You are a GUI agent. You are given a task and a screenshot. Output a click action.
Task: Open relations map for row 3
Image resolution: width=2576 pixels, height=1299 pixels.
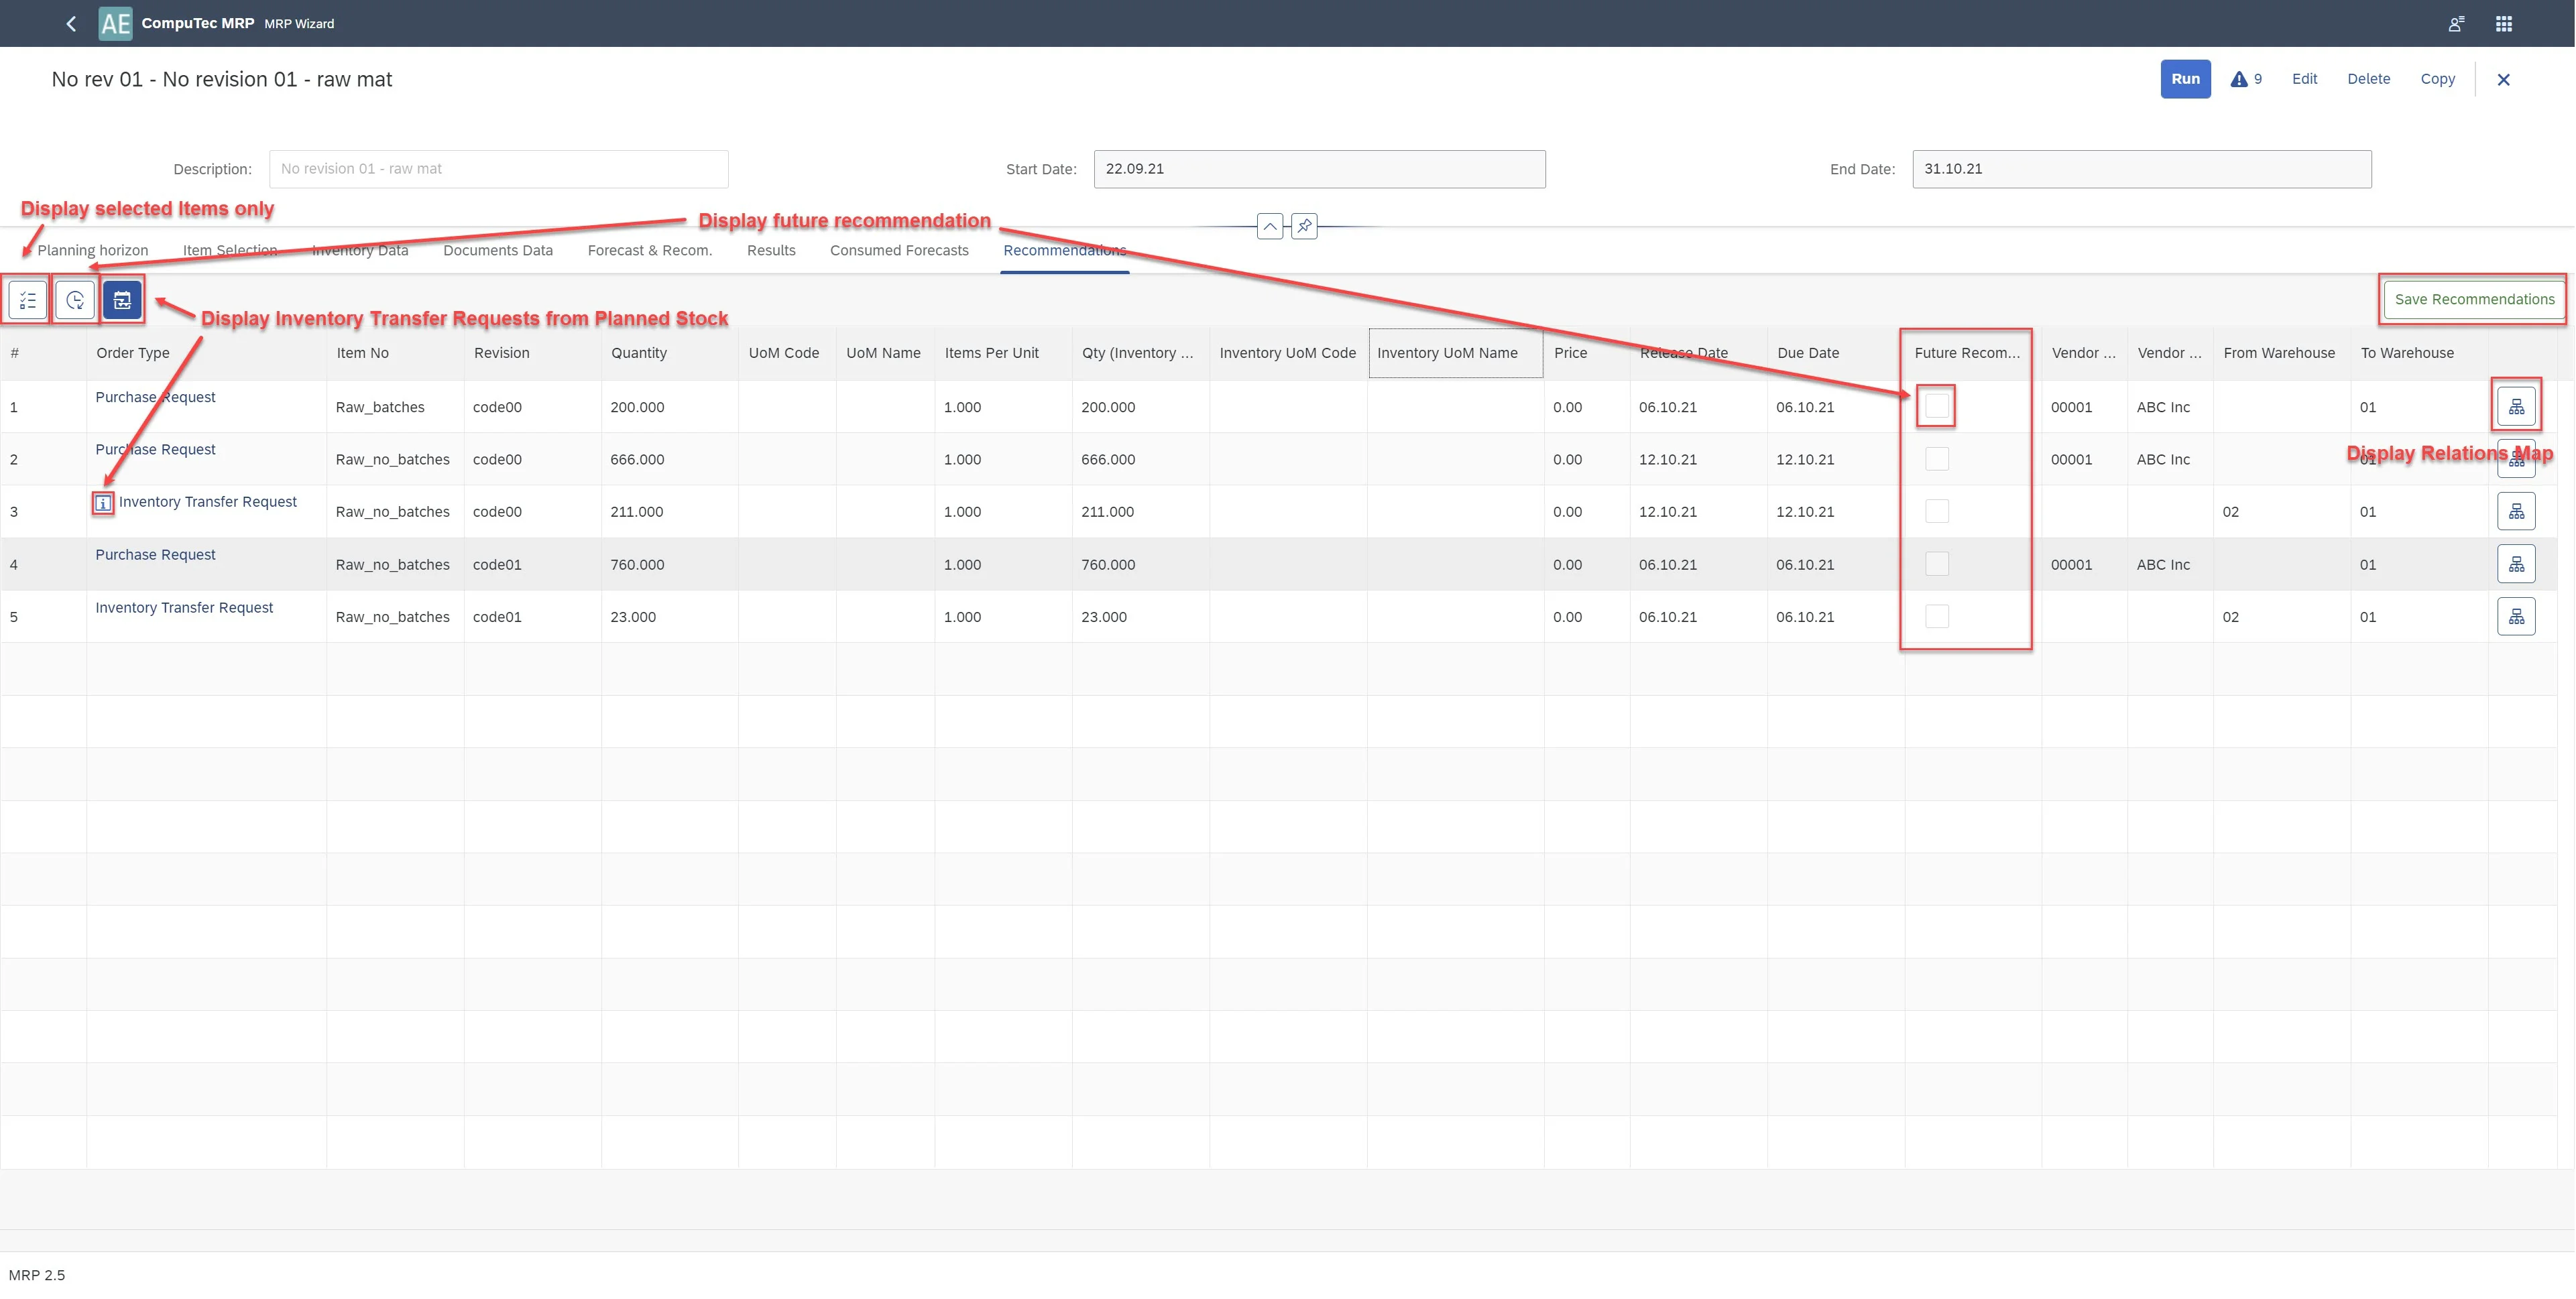click(x=2516, y=512)
